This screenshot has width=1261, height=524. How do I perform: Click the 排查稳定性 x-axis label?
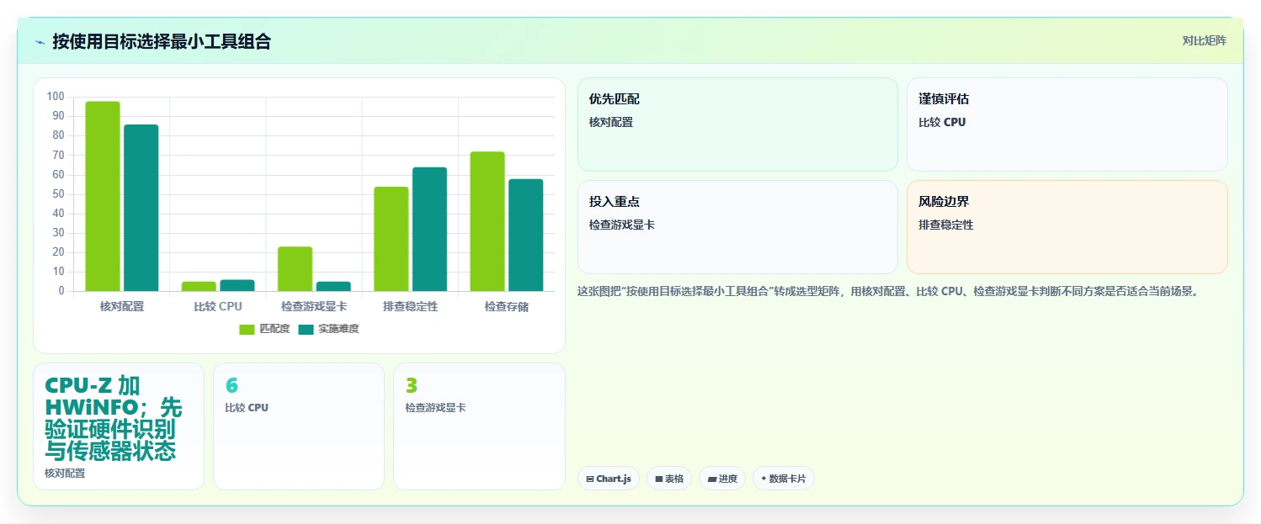411,307
